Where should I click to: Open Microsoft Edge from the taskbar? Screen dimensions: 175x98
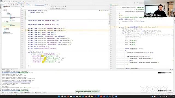click(83, 96)
